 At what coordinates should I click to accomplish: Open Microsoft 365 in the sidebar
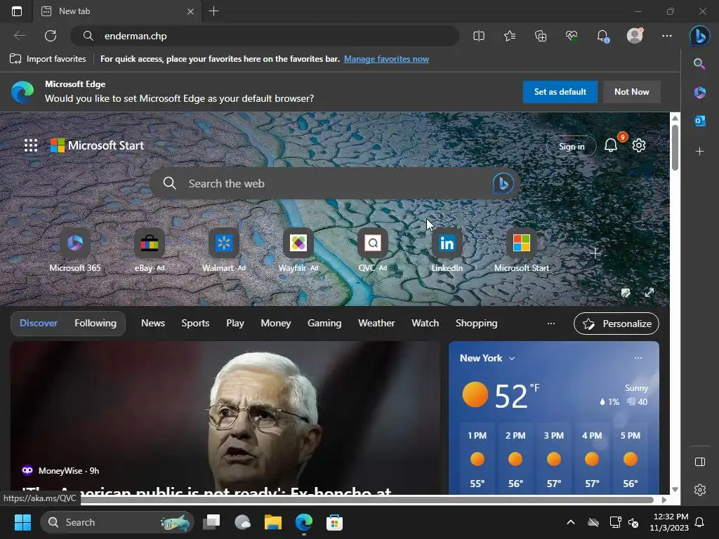coord(699,92)
